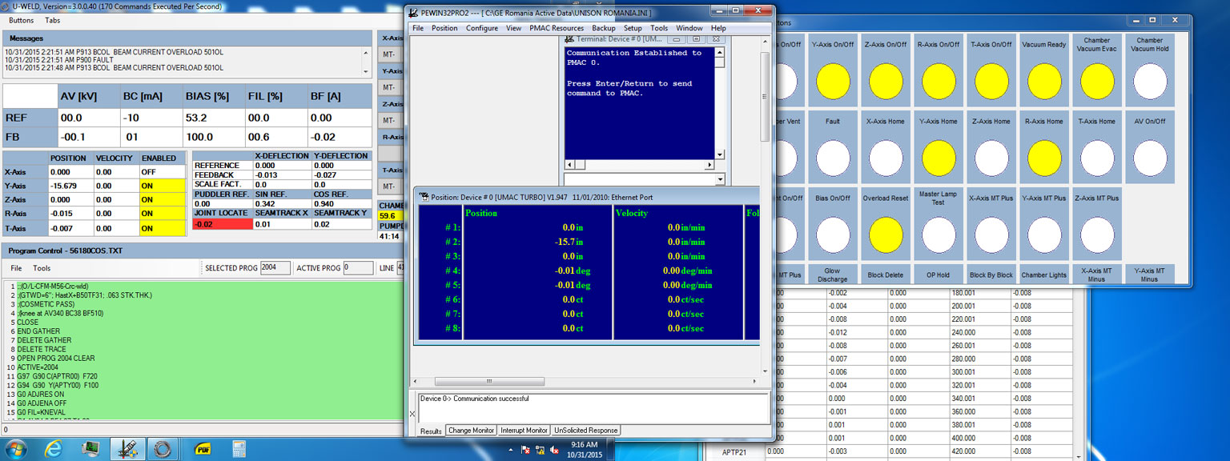Open the Configure menu
The width and height of the screenshot is (1230, 461).
pyautogui.click(x=482, y=28)
